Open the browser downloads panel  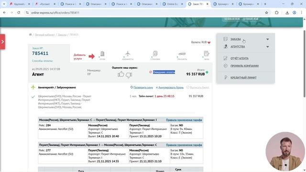pos(287,12)
